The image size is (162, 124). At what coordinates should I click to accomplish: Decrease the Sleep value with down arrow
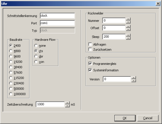(x=128, y=38)
